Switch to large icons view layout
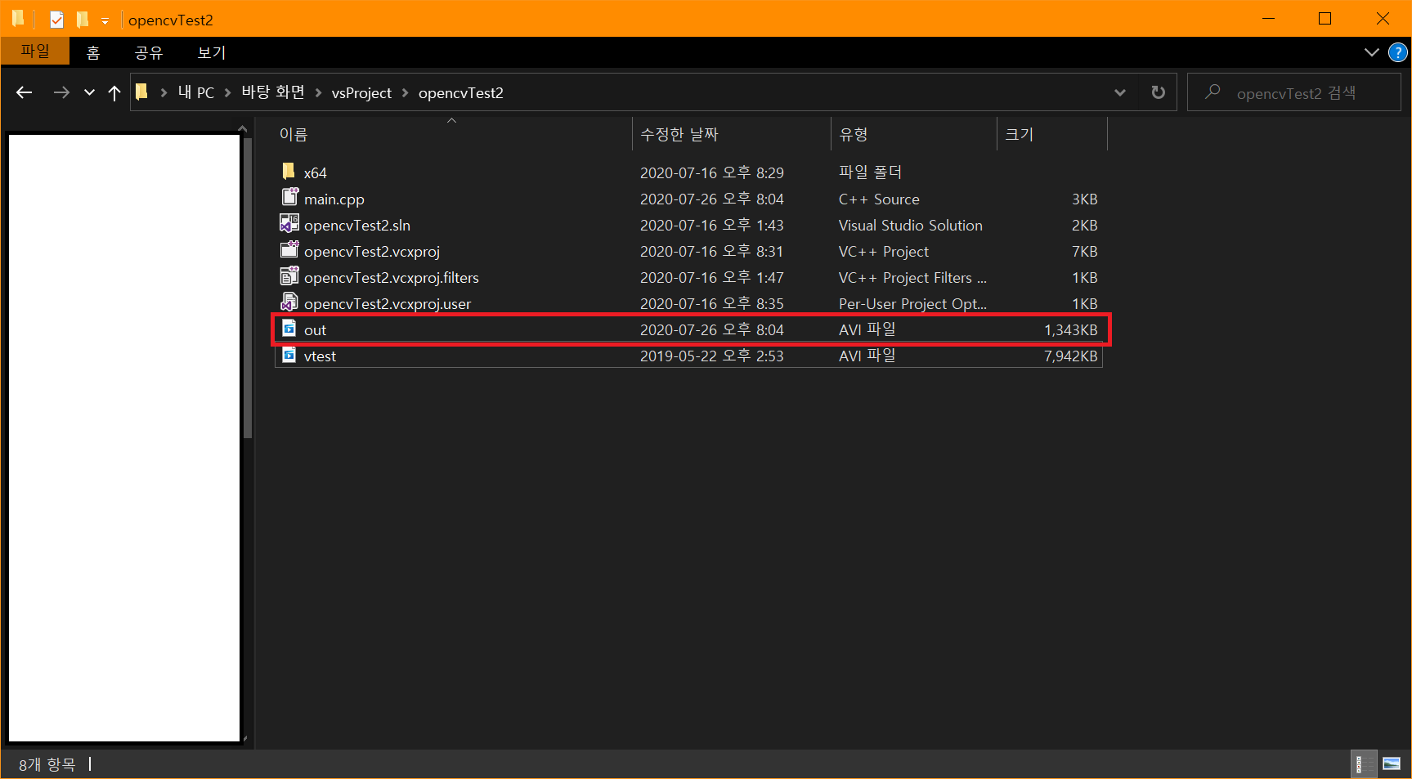The width and height of the screenshot is (1412, 779). pos(1392,764)
